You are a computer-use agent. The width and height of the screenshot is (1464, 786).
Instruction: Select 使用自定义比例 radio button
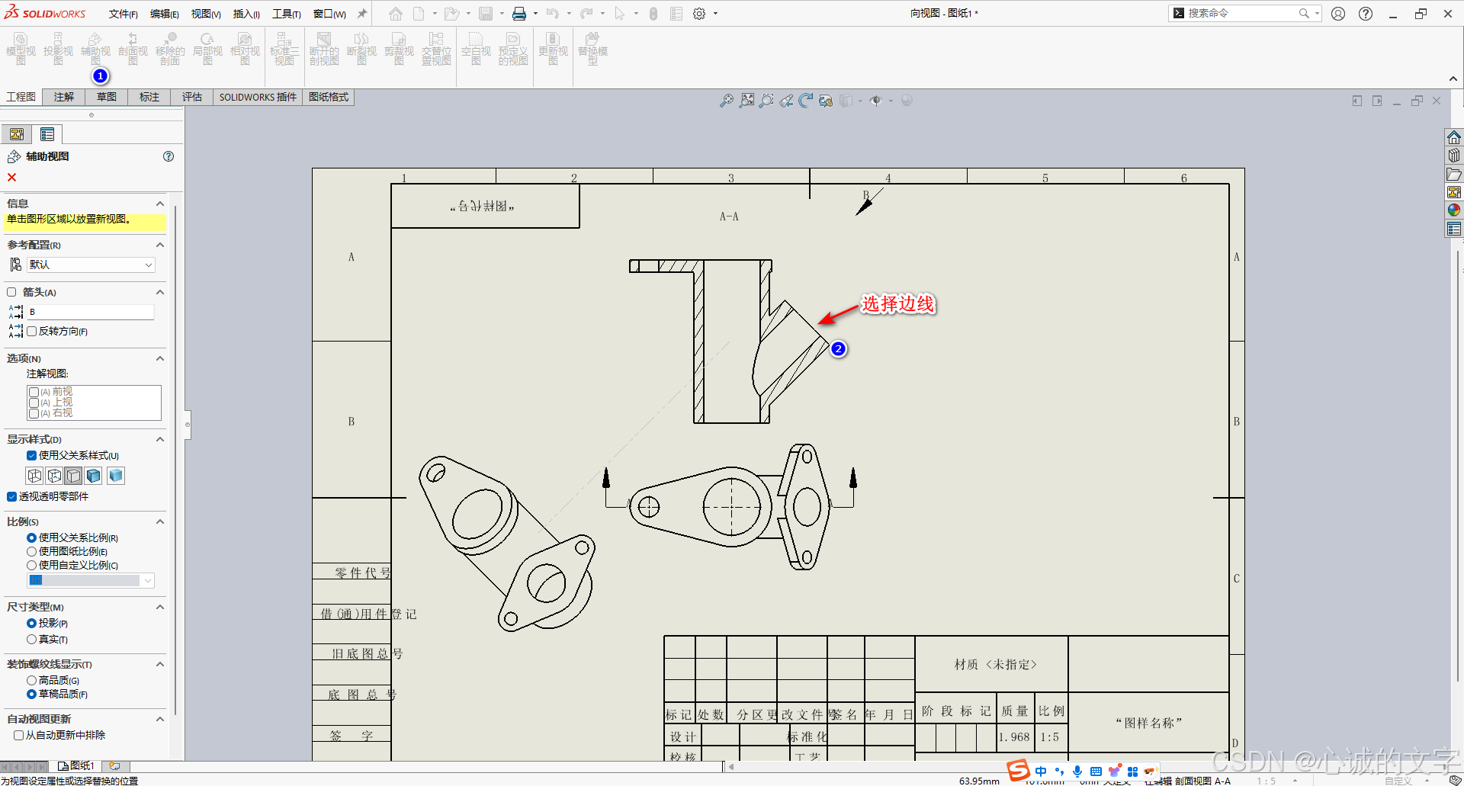pyautogui.click(x=31, y=565)
